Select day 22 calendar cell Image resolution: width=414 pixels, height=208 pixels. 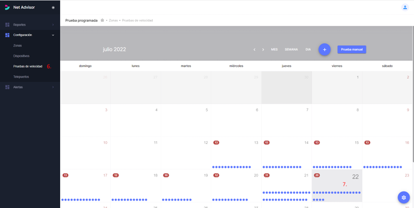(337, 186)
